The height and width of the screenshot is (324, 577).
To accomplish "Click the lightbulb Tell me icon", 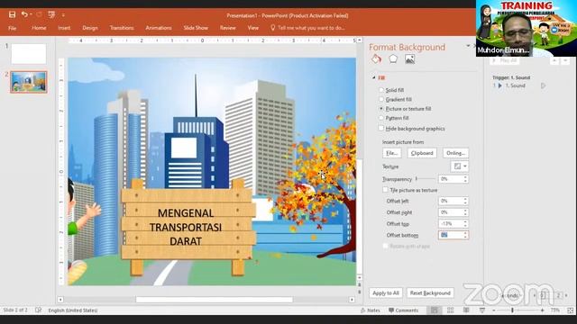I will (272, 28).
